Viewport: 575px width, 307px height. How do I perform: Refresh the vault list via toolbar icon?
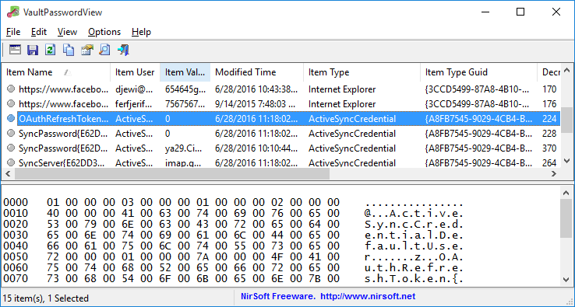(x=50, y=50)
